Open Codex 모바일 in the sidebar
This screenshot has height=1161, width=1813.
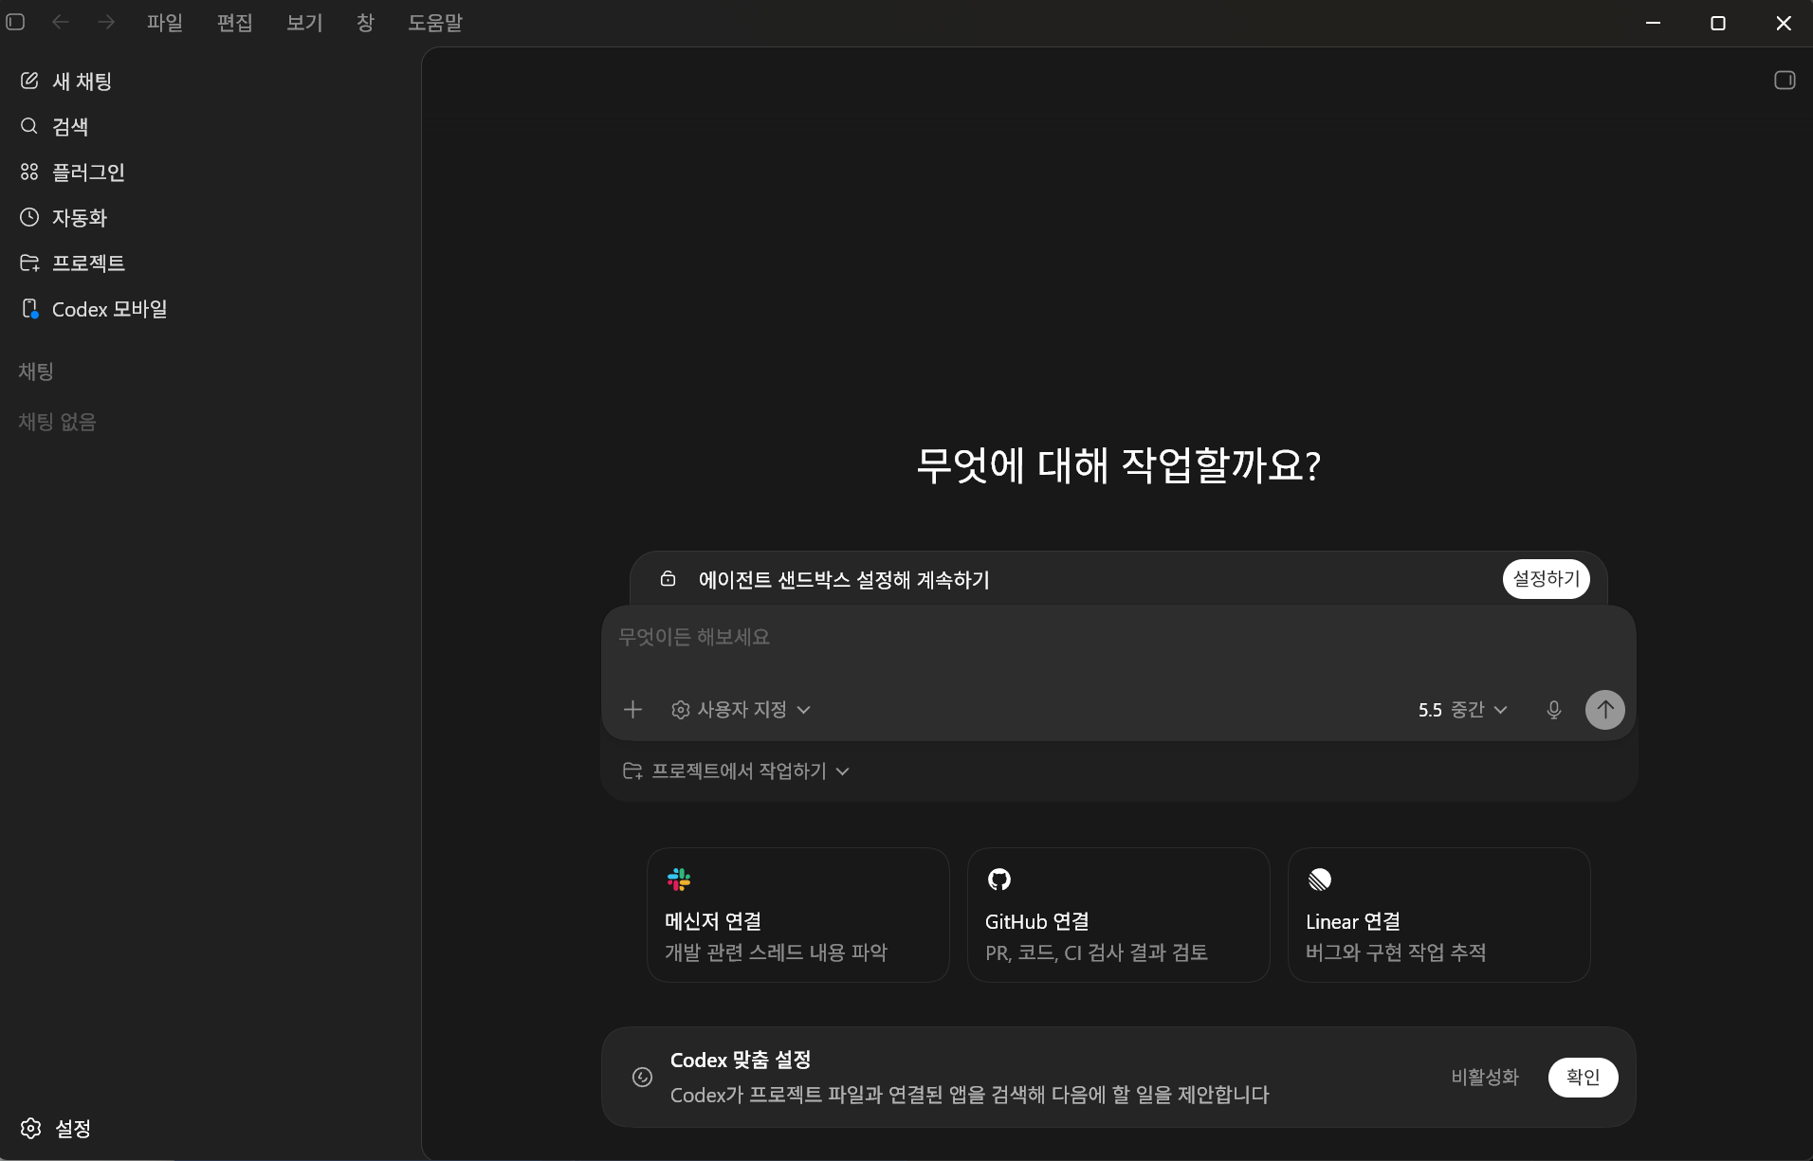211,309
